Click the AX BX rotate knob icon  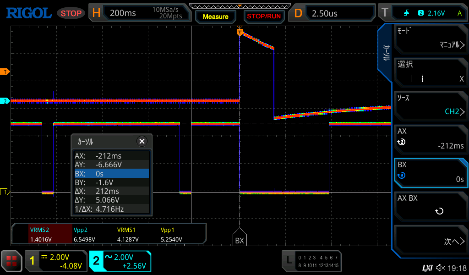(439, 211)
